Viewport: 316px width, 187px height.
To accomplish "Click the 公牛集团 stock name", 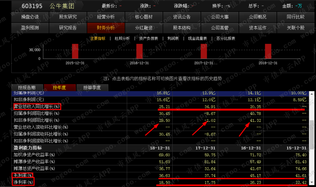I will coord(62,6).
